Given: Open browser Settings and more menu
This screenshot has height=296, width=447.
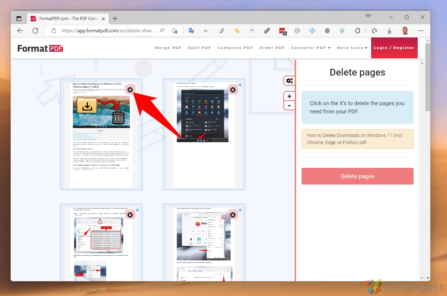Looking at the screenshot, I should click(x=421, y=31).
